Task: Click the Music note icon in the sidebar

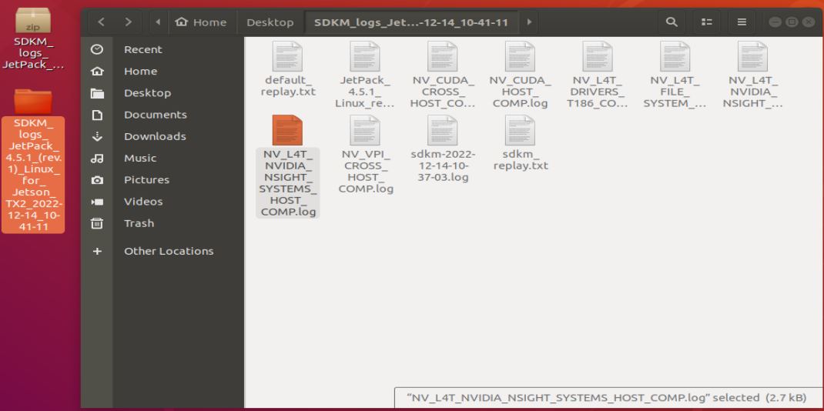Action: (x=97, y=158)
